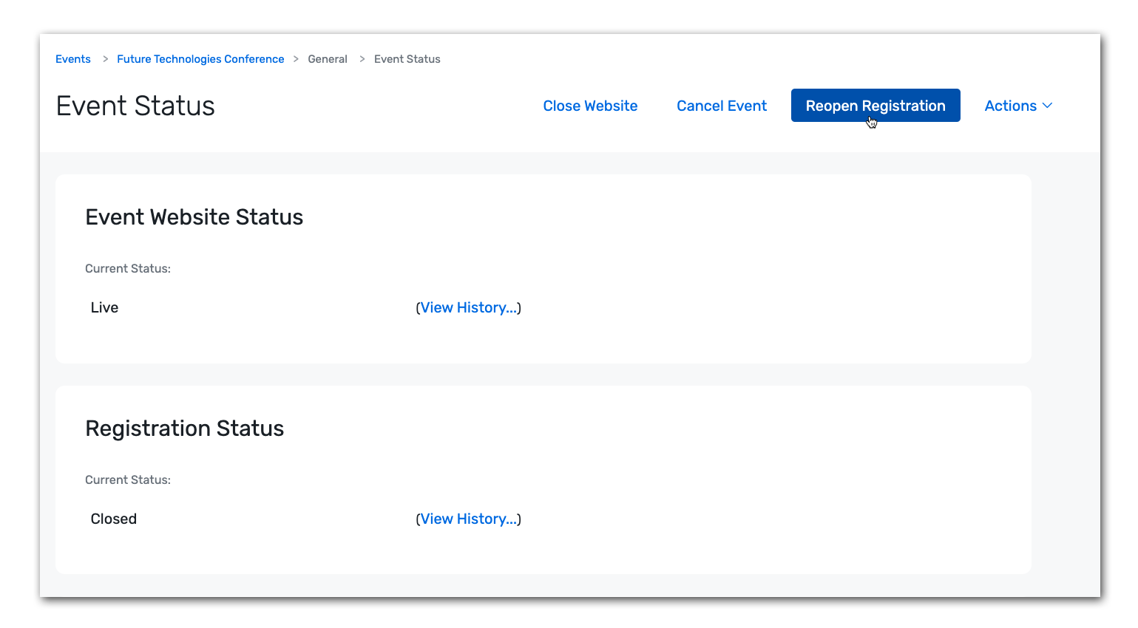This screenshot has height=628, width=1138.
Task: Open the Events breadcrumb link
Action: (x=73, y=59)
